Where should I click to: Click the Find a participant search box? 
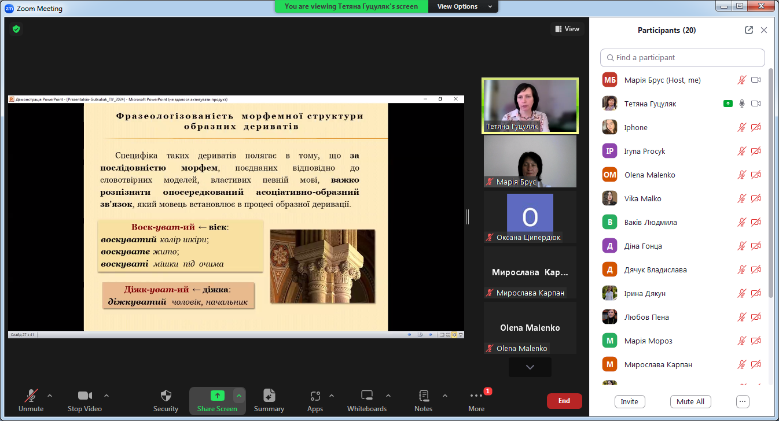[682, 58]
